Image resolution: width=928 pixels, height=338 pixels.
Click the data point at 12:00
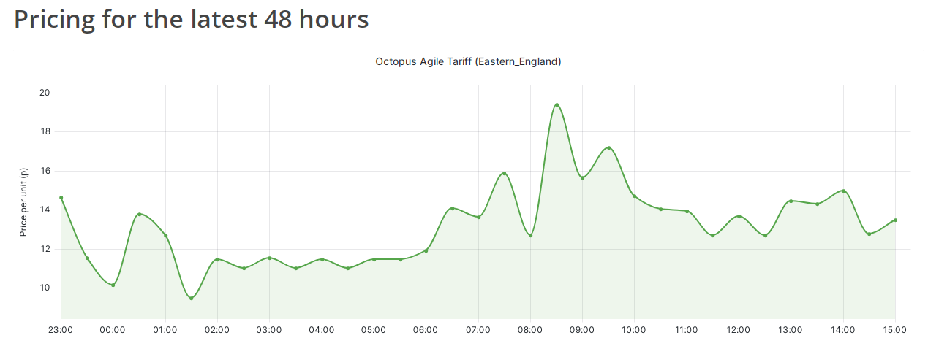(x=739, y=216)
